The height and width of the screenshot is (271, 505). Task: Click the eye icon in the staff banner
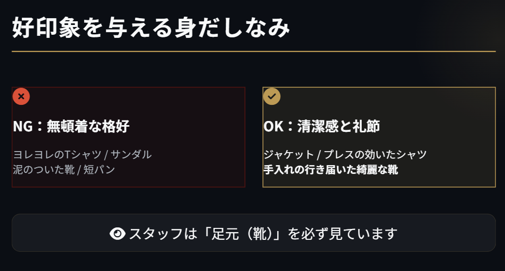[118, 234]
